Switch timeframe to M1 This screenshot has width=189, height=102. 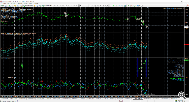tap(55, 6)
